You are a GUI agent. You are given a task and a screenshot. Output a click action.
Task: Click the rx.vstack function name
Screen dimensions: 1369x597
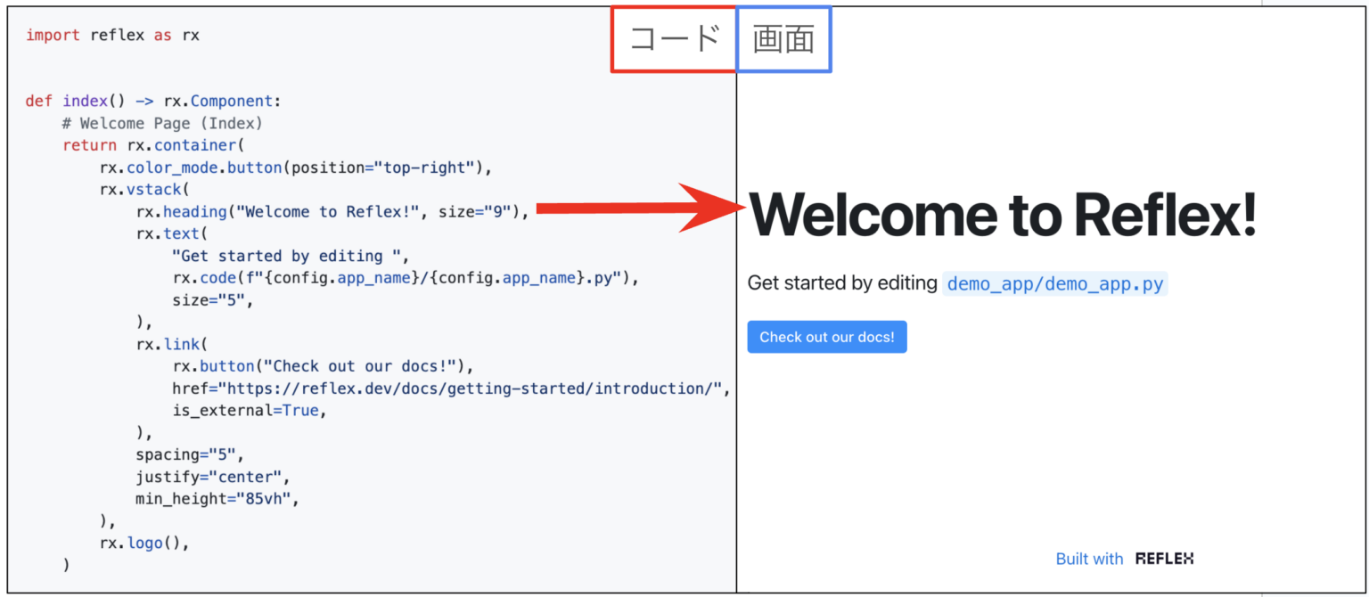point(143,189)
